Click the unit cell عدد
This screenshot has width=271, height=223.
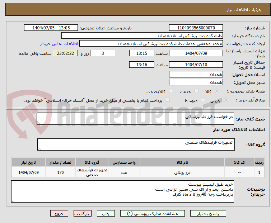(124, 172)
